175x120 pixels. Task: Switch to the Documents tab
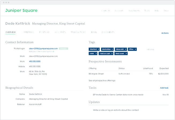[x=108, y=32]
